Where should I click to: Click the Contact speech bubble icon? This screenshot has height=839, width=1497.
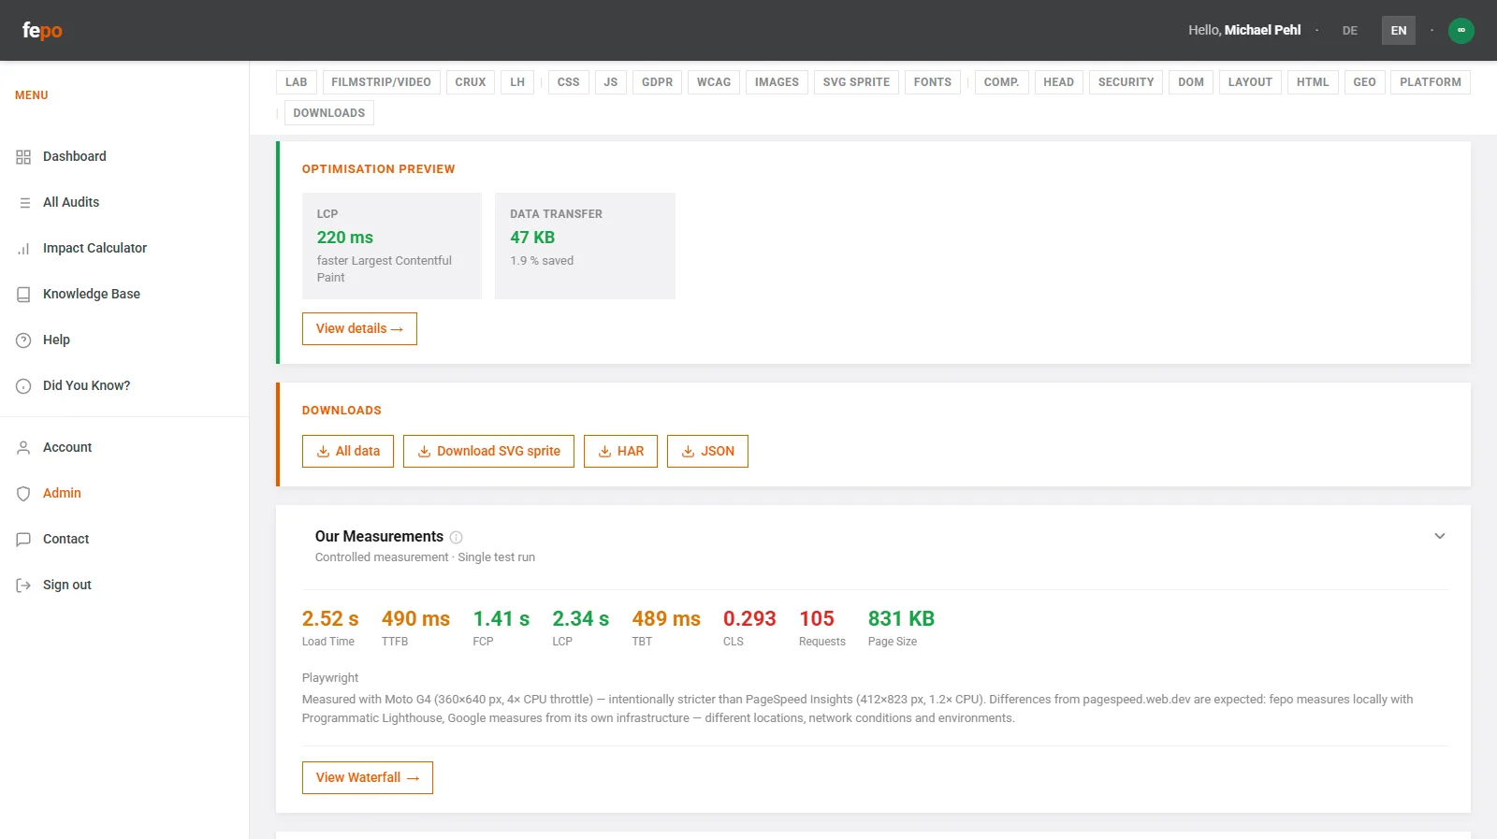pos(23,540)
